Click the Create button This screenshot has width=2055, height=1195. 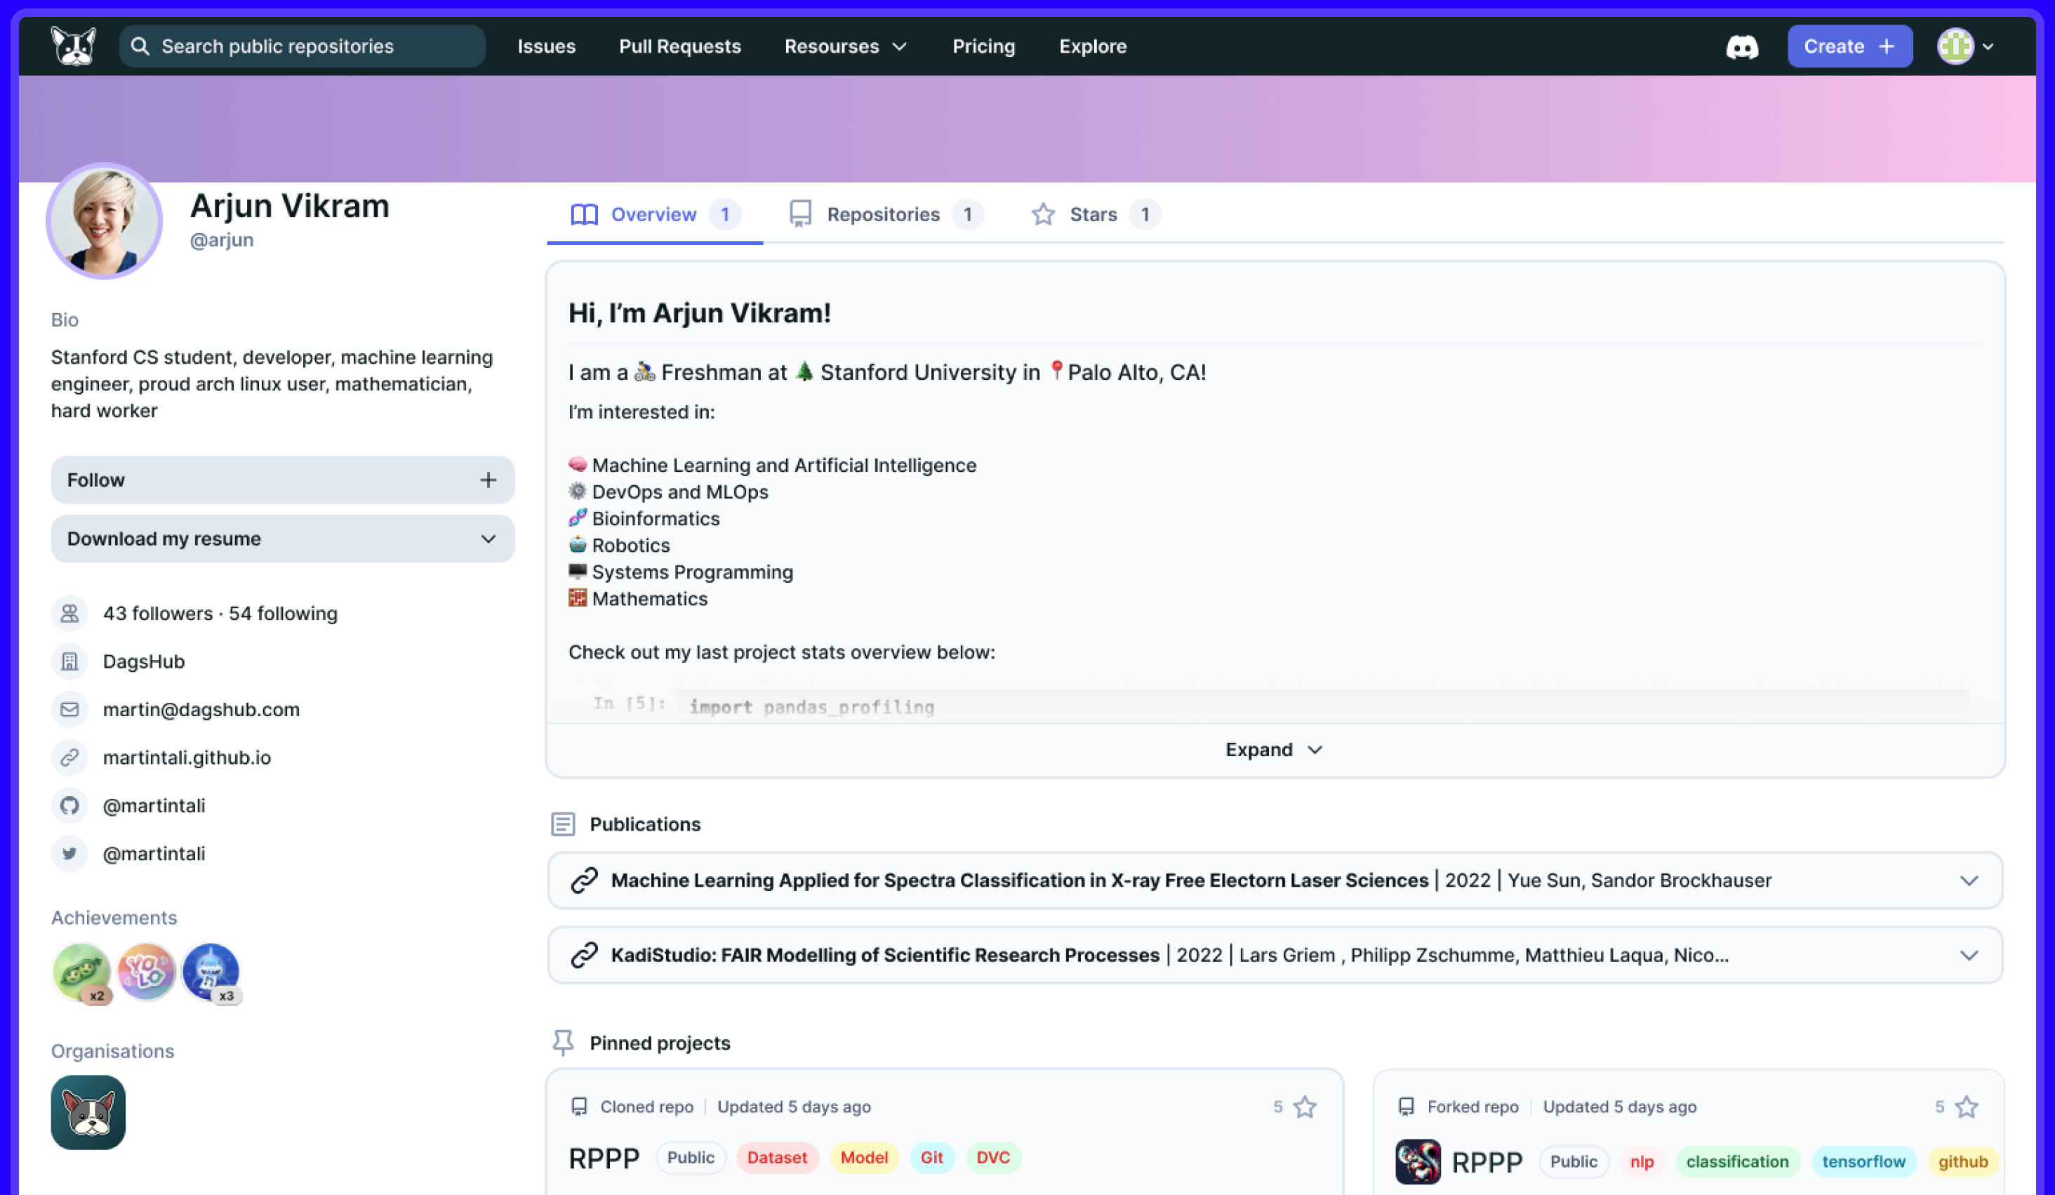[1849, 46]
